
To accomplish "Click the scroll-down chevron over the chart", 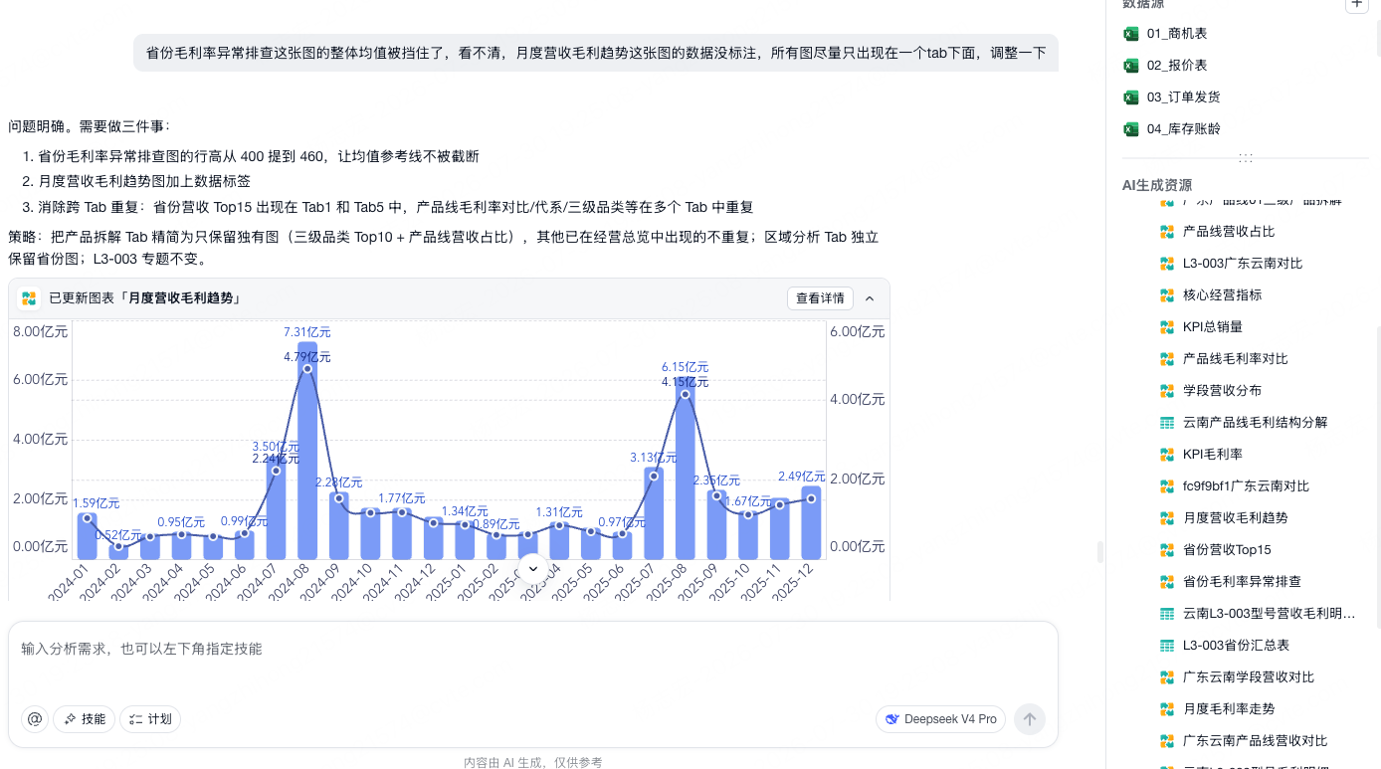I will click(x=532, y=568).
